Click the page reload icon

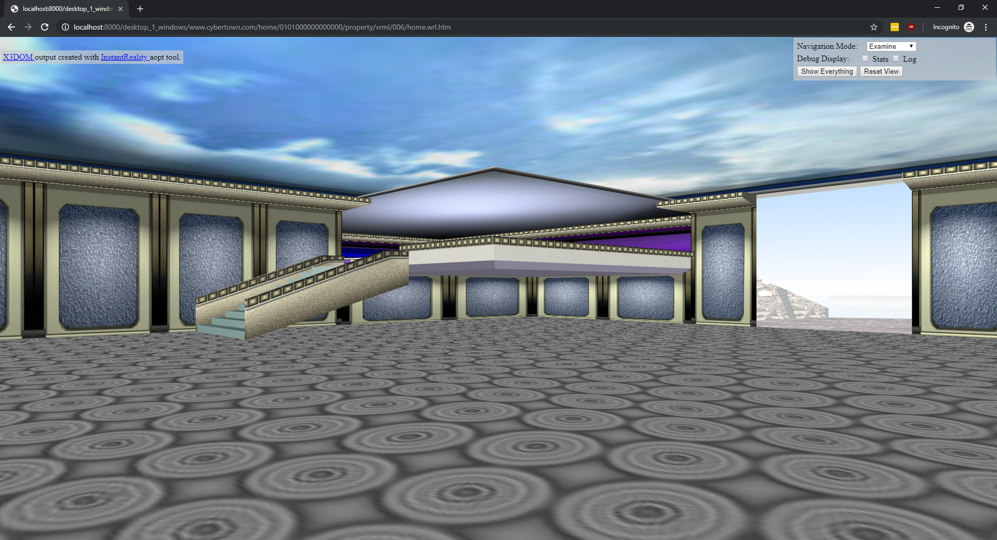(44, 27)
